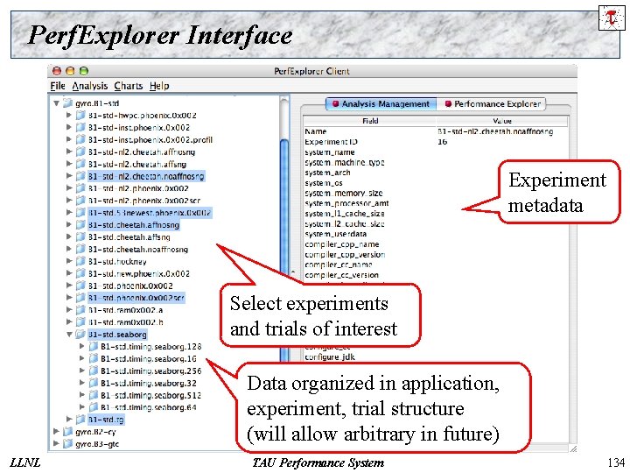The image size is (630, 473).
Task: Open the File menu
Action: coord(58,86)
